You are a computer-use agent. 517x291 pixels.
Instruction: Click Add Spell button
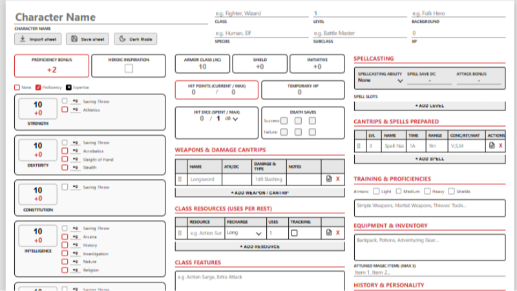point(430,159)
